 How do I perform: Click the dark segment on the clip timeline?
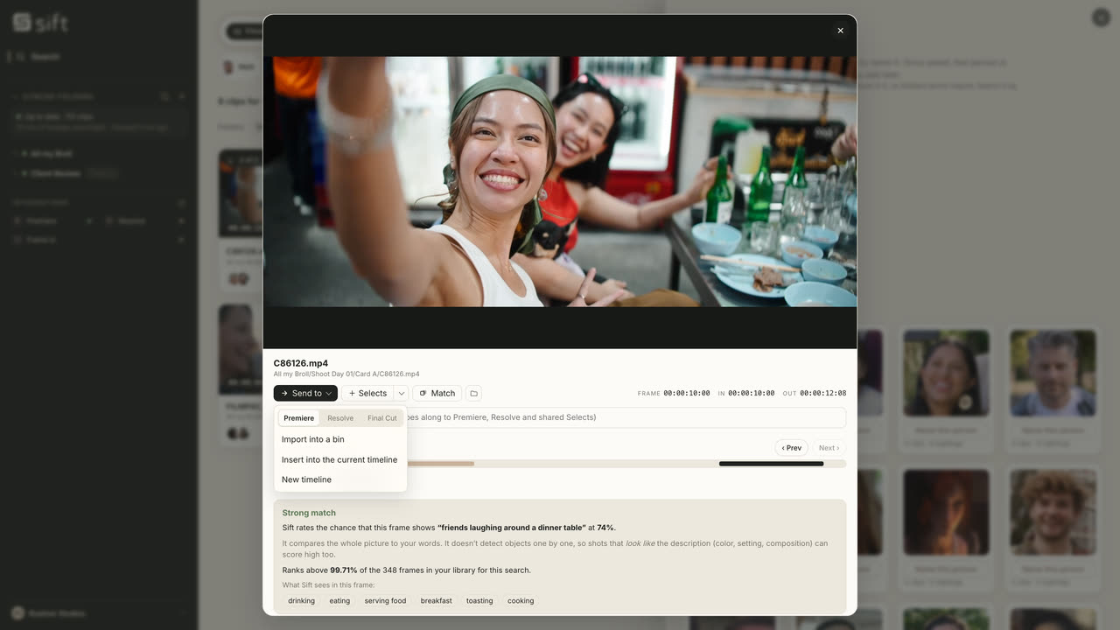(x=771, y=464)
